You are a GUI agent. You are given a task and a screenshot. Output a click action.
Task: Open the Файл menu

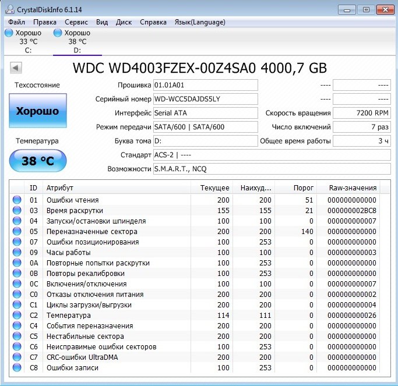[17, 22]
